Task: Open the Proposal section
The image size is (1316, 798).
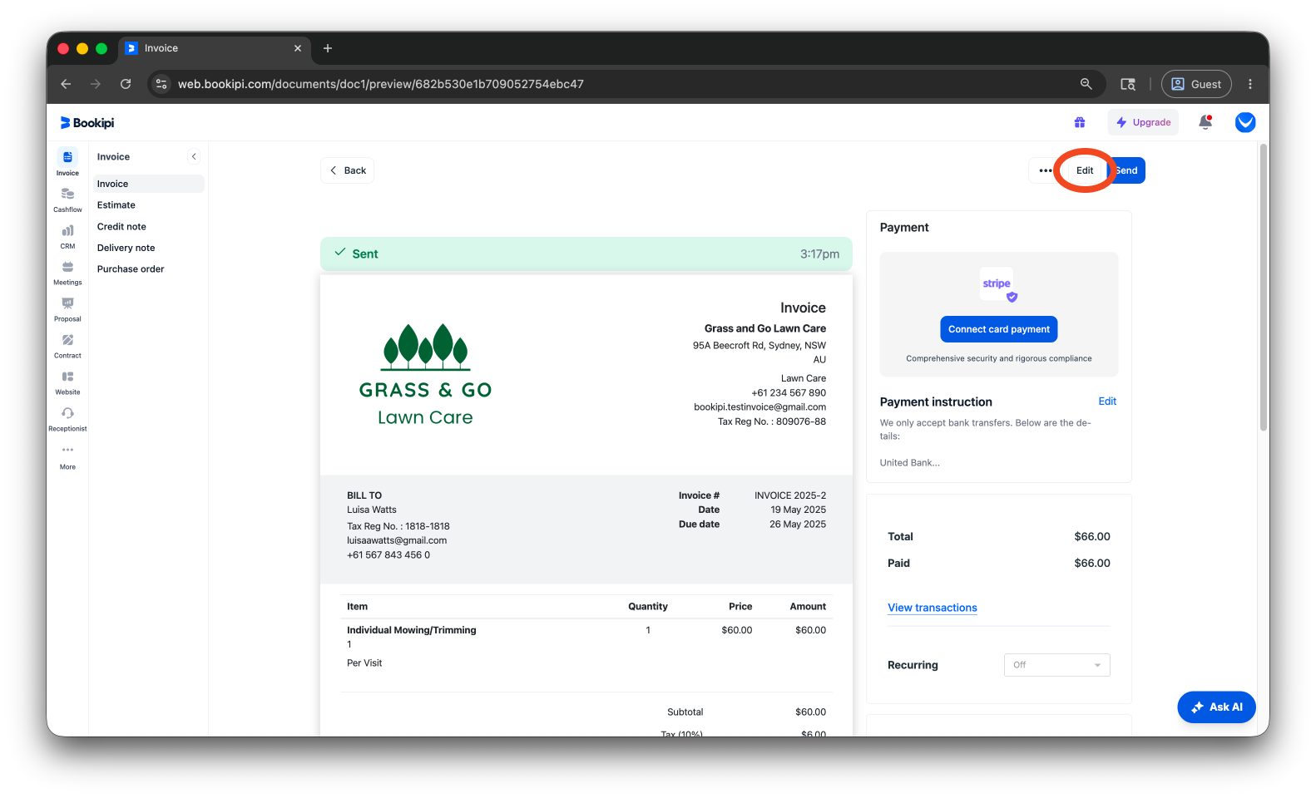Action: tap(67, 309)
